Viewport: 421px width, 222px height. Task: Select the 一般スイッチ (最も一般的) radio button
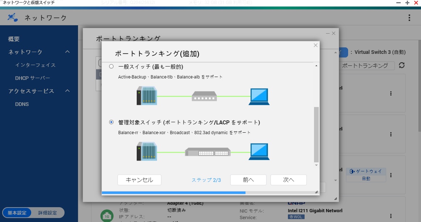click(x=111, y=67)
